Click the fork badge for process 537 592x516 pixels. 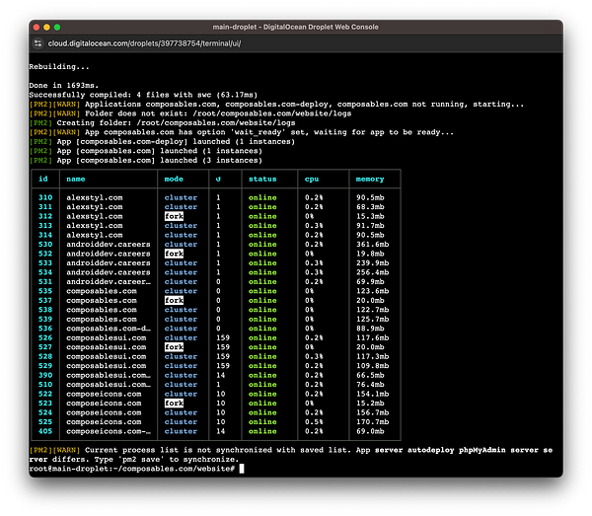pyautogui.click(x=174, y=300)
